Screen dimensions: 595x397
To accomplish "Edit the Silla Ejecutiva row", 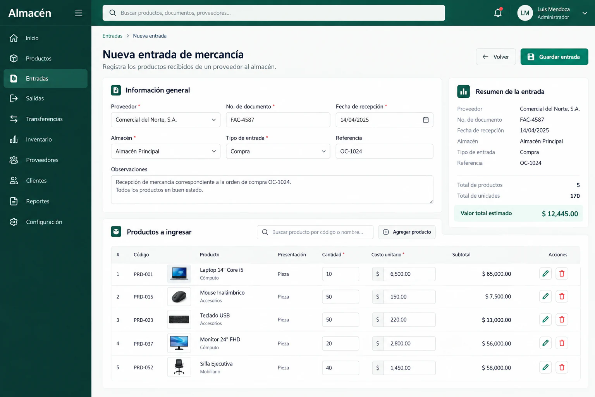I will (x=545, y=367).
